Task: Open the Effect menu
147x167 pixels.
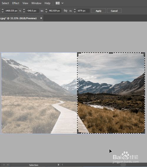Action: click(x=16, y=3)
